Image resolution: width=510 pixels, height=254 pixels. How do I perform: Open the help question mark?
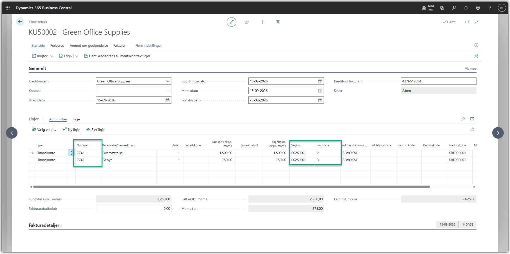pyautogui.click(x=490, y=8)
